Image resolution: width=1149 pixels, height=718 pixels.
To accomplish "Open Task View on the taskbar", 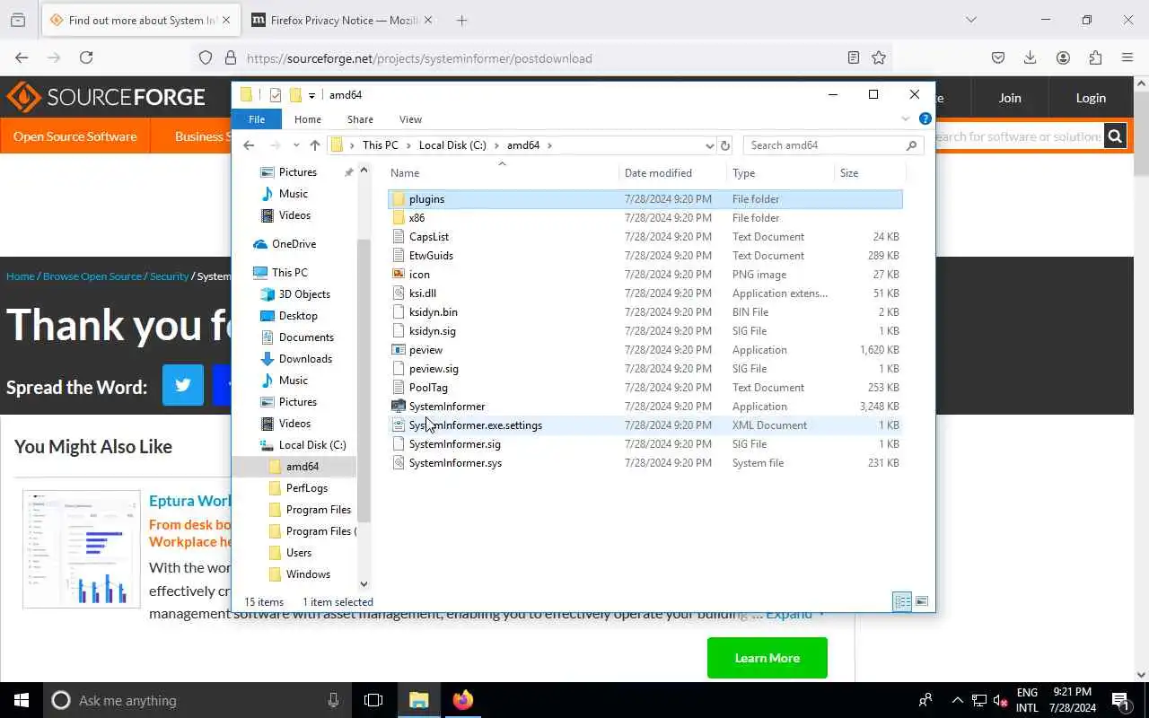I will pyautogui.click(x=373, y=700).
